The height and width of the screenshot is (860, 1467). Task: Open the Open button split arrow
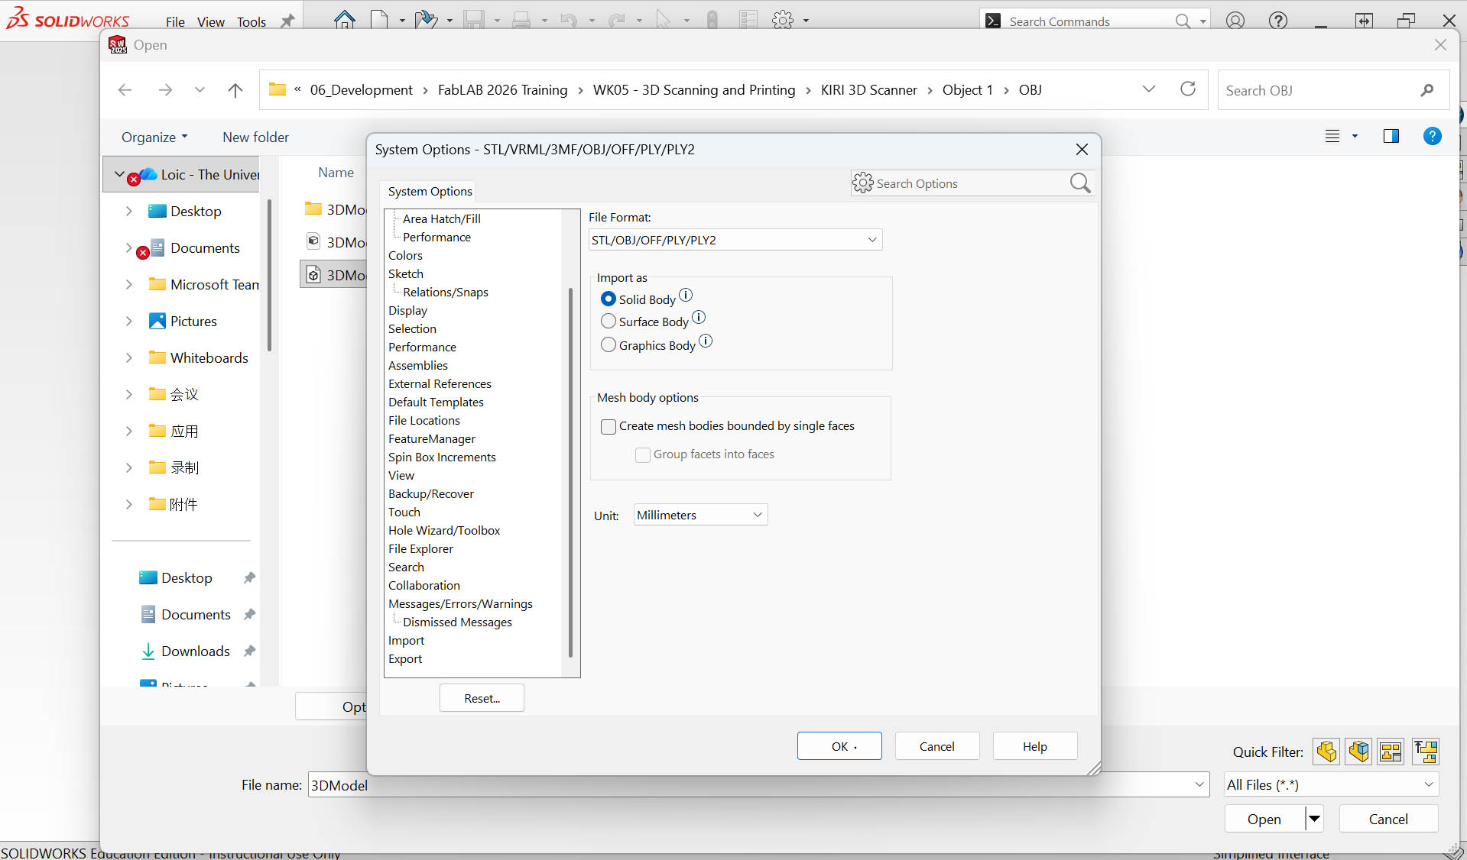coord(1314,819)
